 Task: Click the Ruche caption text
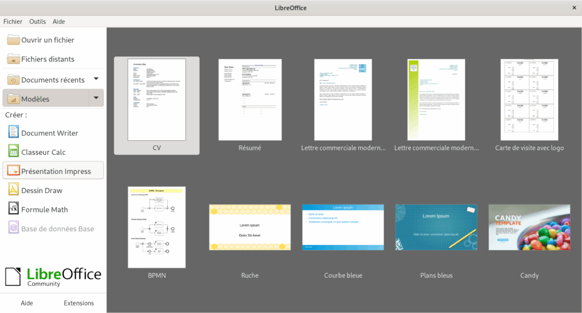(250, 276)
